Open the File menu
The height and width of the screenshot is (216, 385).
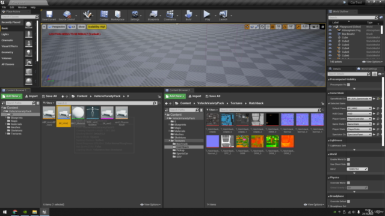click(x=4, y=7)
